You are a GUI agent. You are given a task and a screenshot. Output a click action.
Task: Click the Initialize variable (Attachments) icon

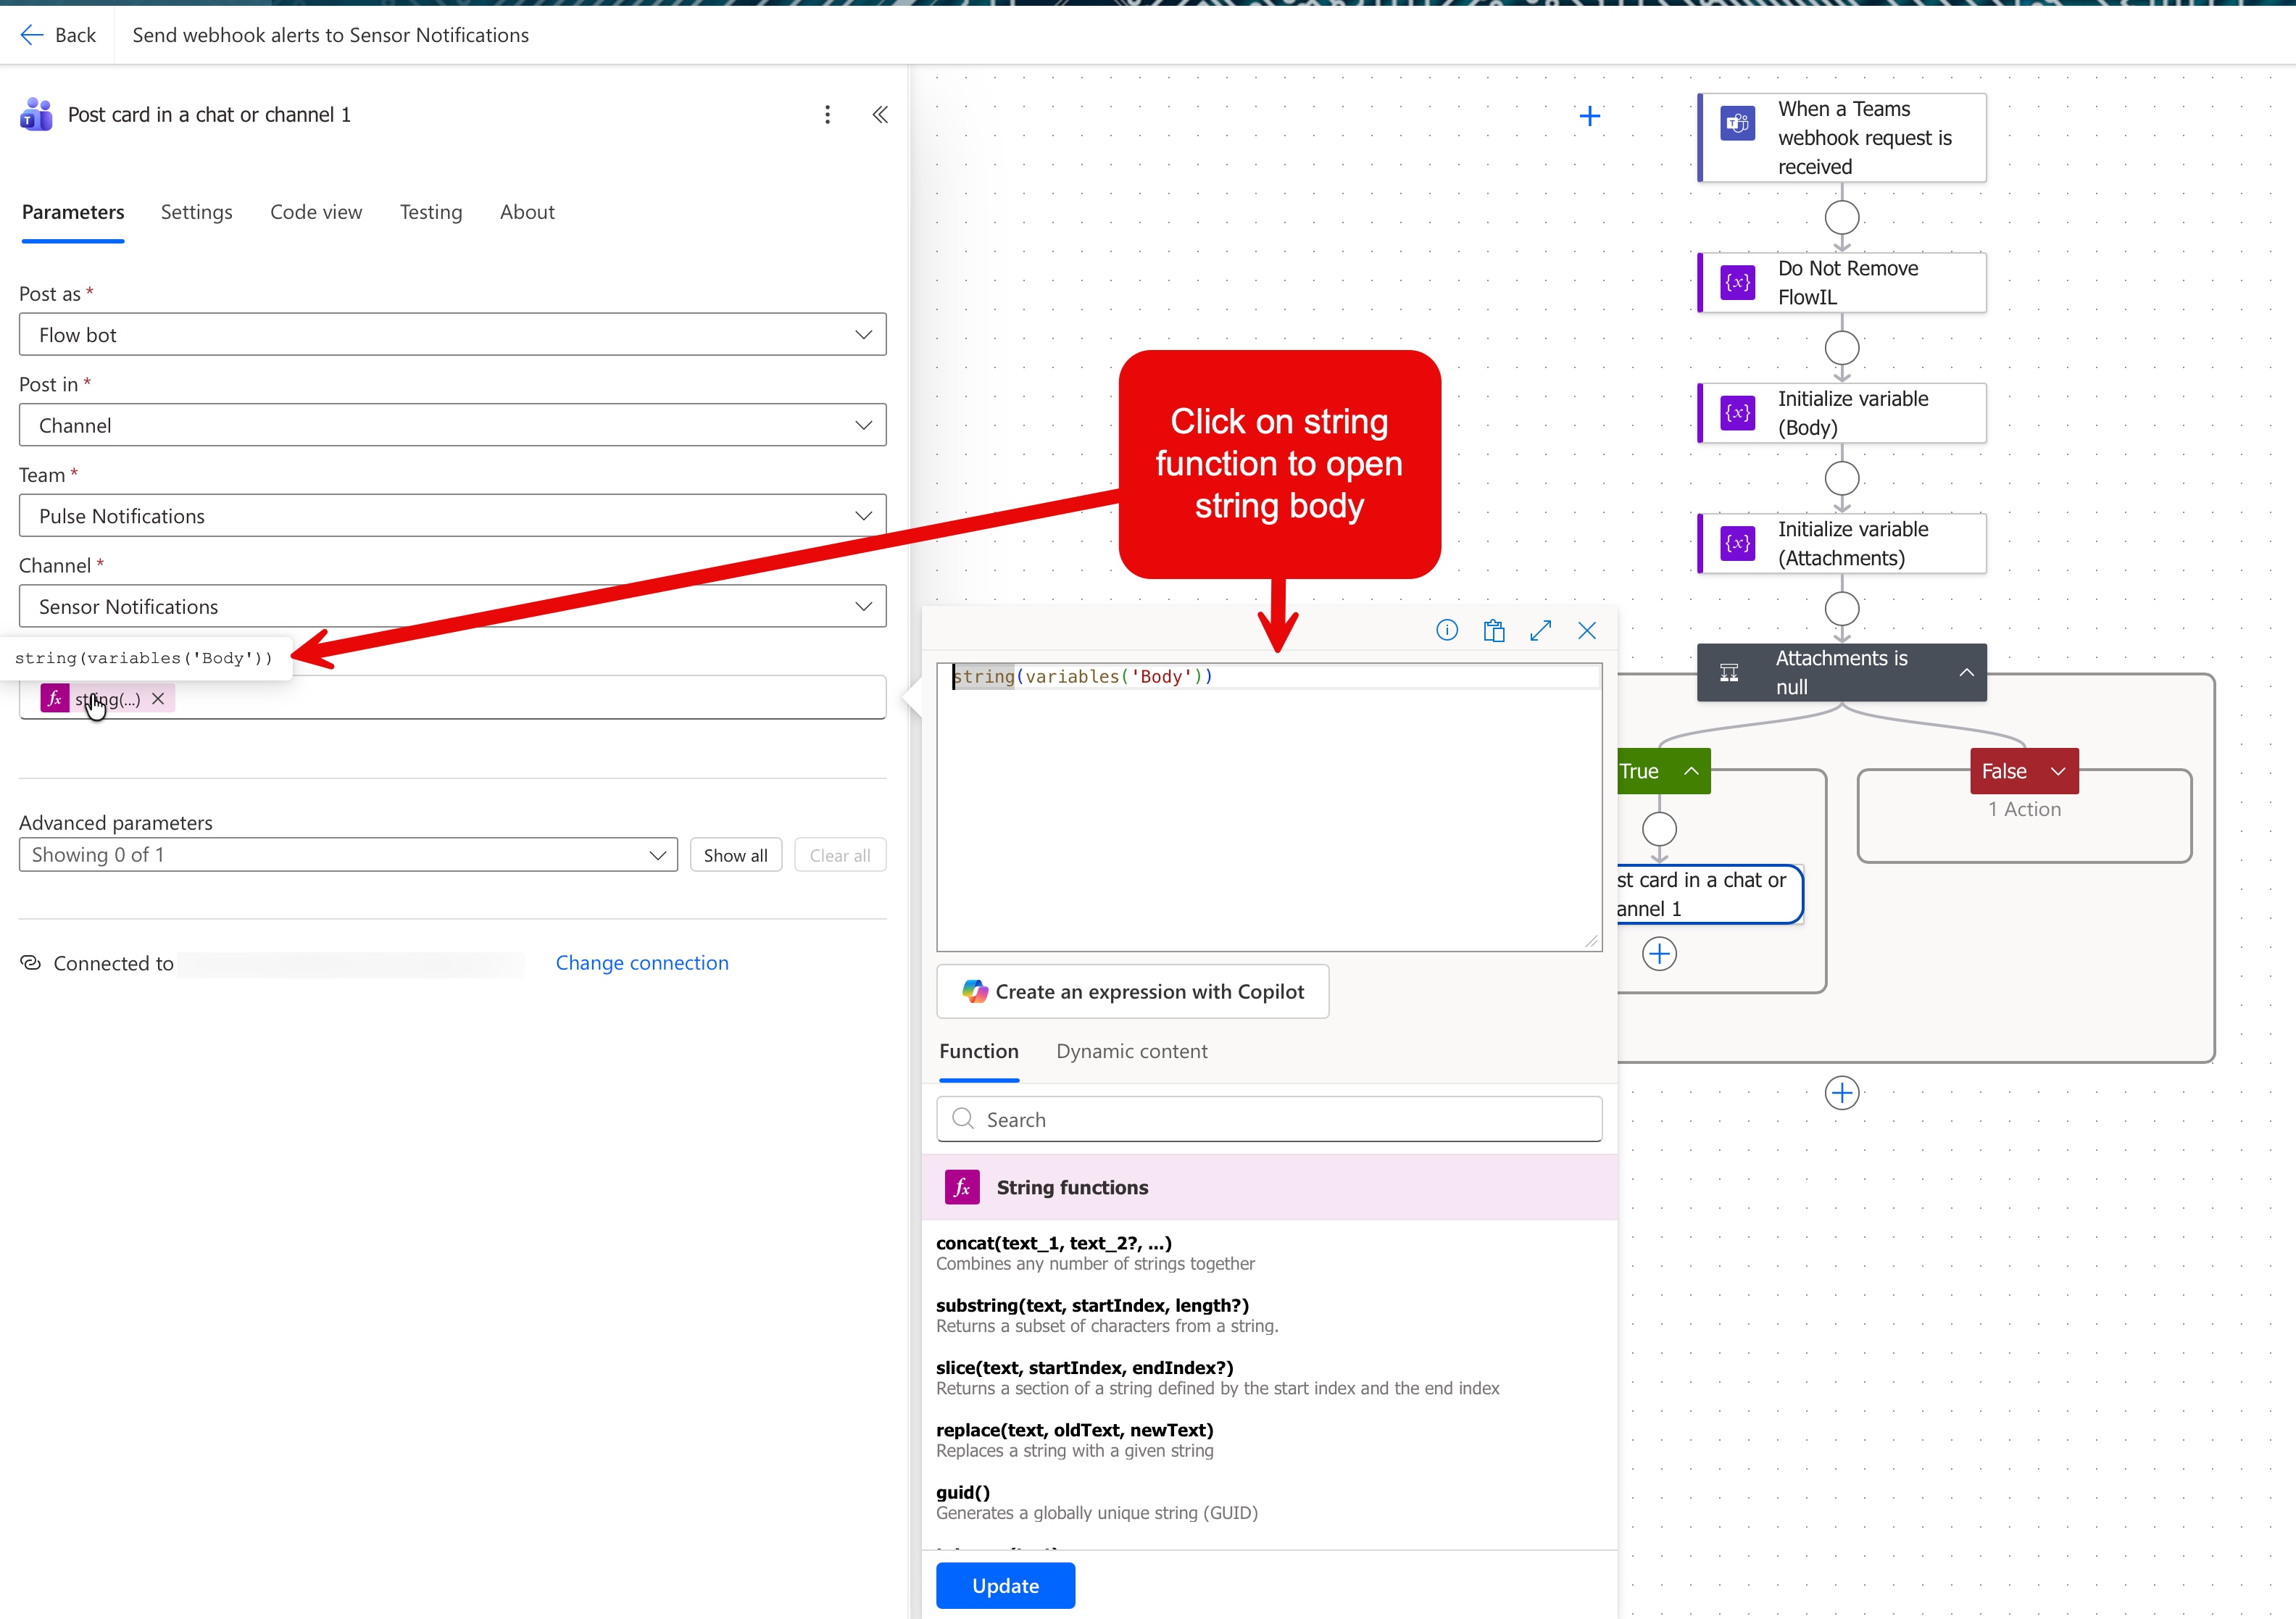(x=1738, y=543)
